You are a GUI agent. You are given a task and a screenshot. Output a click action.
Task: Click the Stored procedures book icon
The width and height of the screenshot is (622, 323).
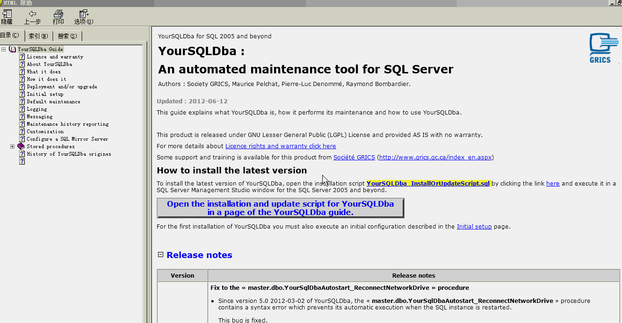point(21,146)
